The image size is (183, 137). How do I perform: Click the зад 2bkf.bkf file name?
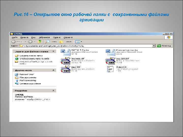click(123, 59)
